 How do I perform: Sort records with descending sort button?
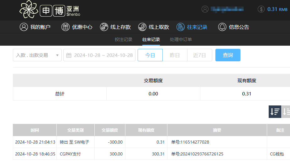(x=275, y=112)
